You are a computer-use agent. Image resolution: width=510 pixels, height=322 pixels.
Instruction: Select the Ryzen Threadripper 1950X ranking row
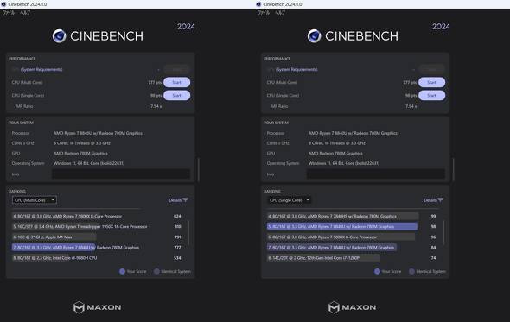pos(98,226)
